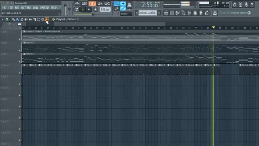Screen dimensions: 259x146
Task: Open the channel rack grid icon
Action: [172, 13]
